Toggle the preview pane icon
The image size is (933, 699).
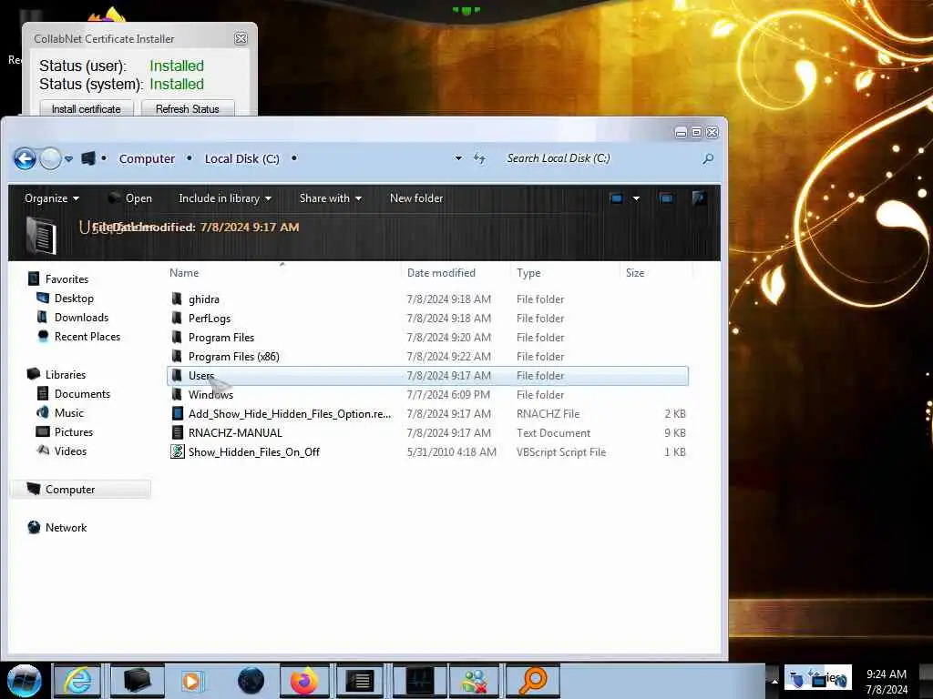[x=666, y=198]
